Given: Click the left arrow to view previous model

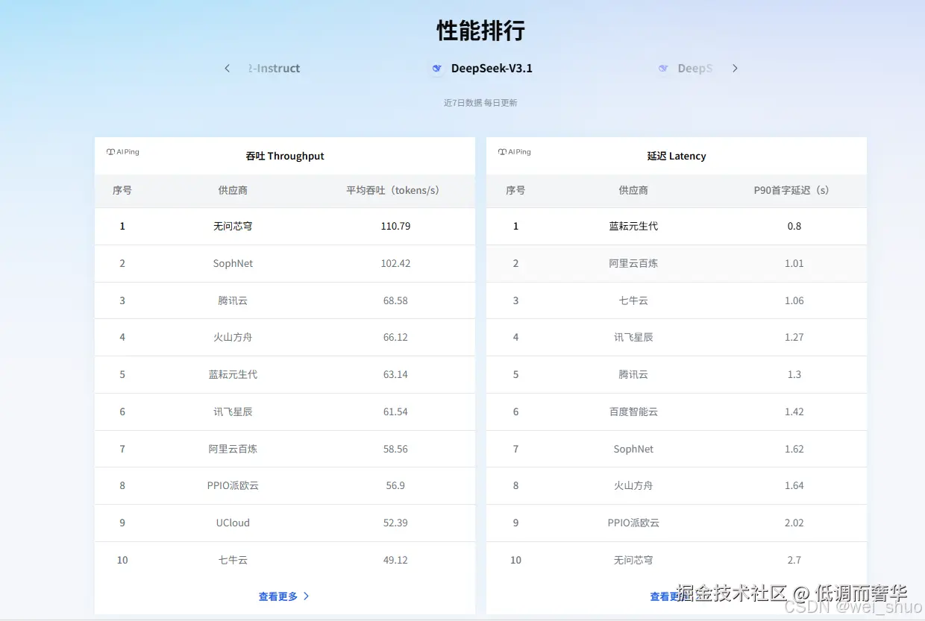Looking at the screenshot, I should click(227, 68).
